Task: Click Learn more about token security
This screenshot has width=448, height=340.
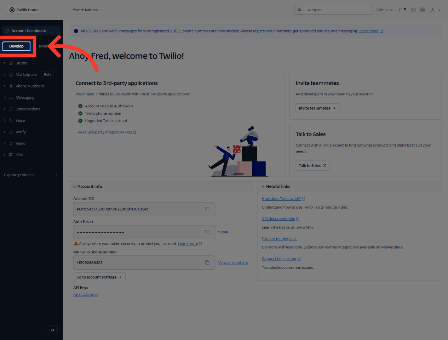Action: click(x=190, y=244)
